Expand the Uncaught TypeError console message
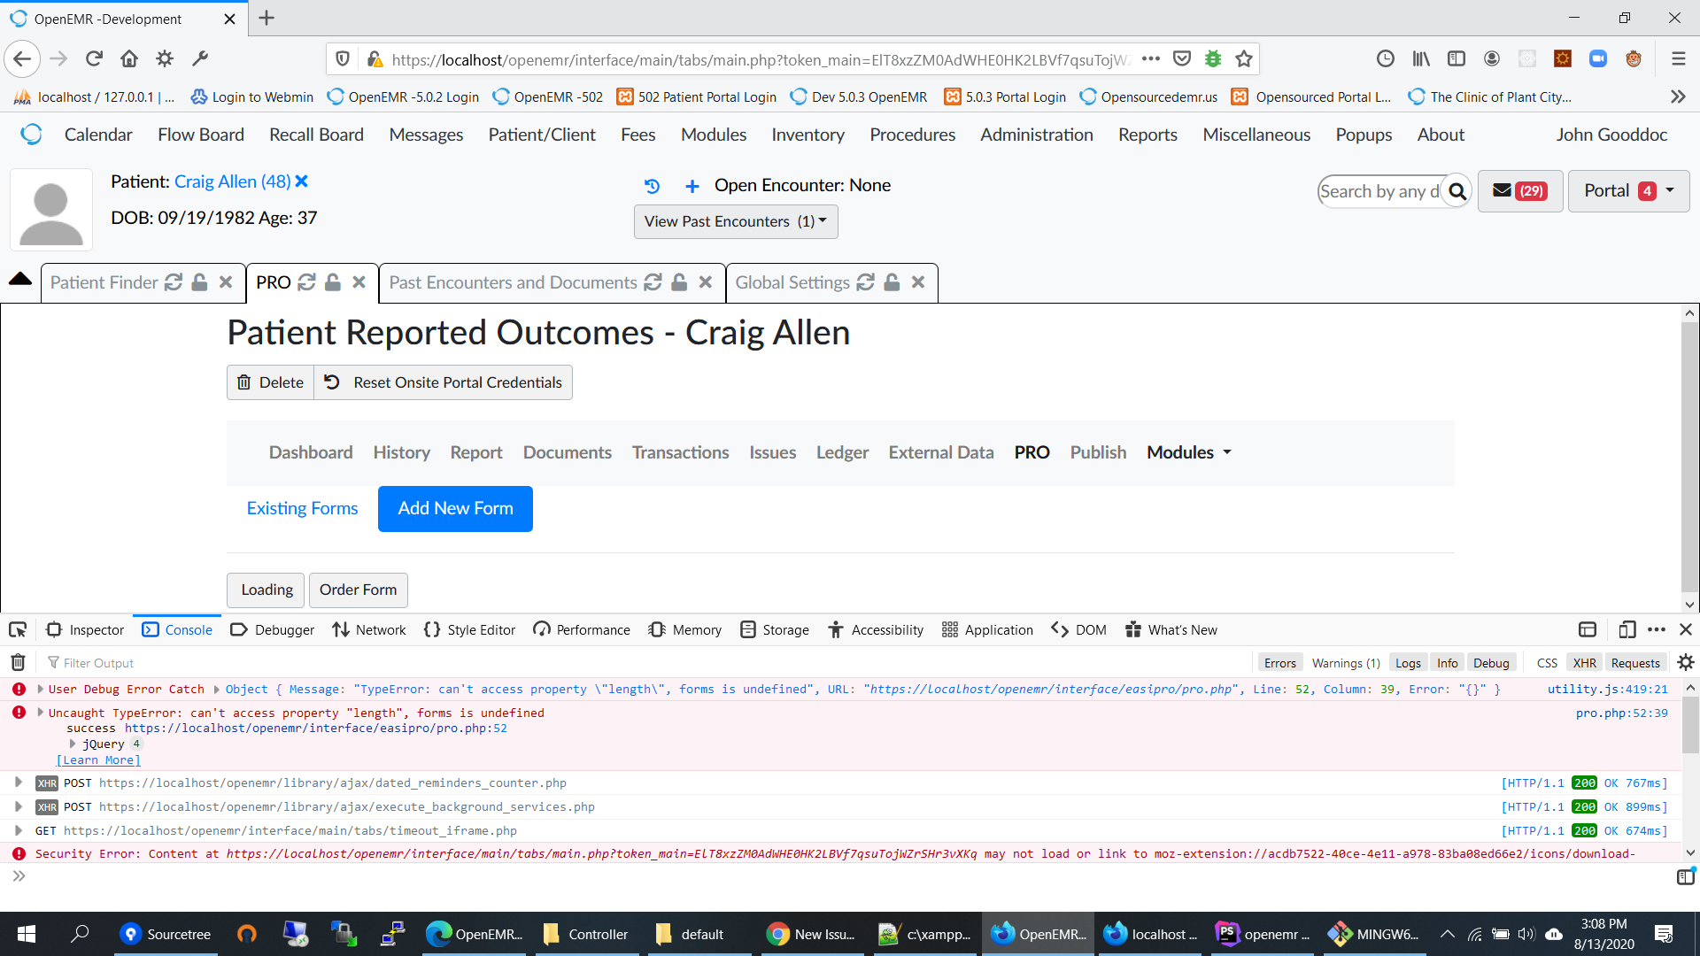This screenshot has width=1700, height=956. pyautogui.click(x=40, y=712)
